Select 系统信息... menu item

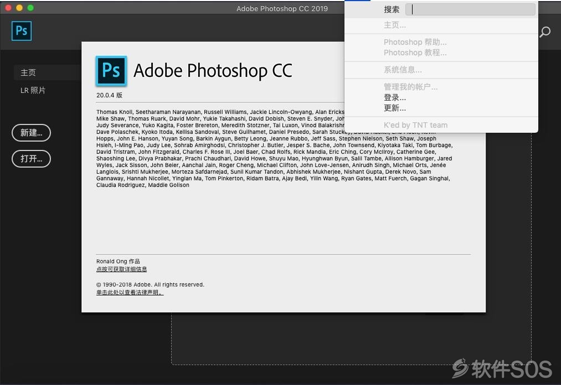click(x=441, y=70)
